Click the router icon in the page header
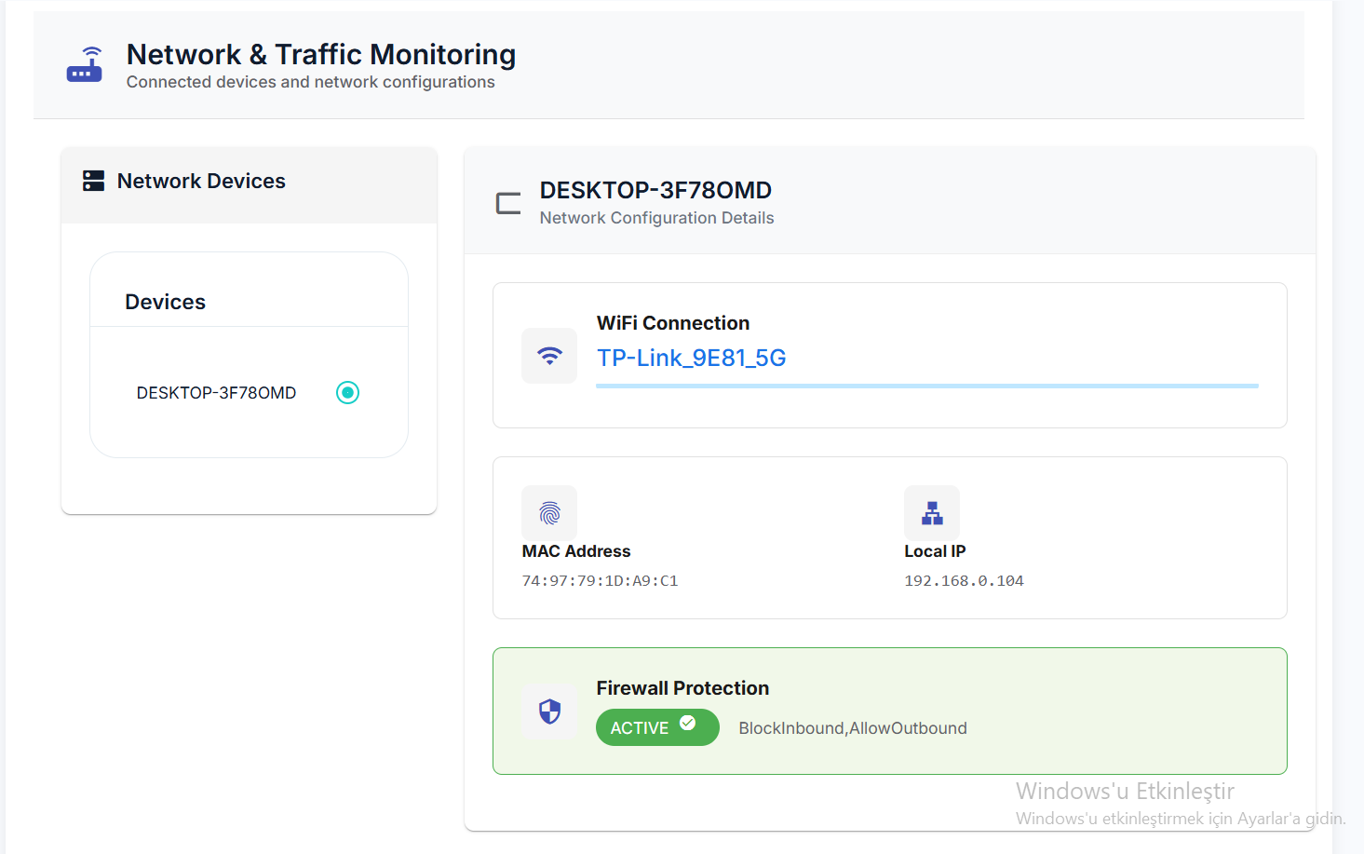Image resolution: width=1364 pixels, height=854 pixels. 84,63
